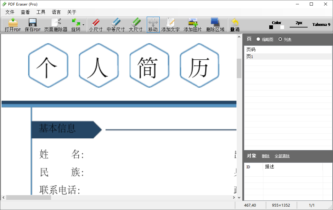Choose the 添加图片 tool
The width and height of the screenshot is (333, 210).
tap(192, 25)
